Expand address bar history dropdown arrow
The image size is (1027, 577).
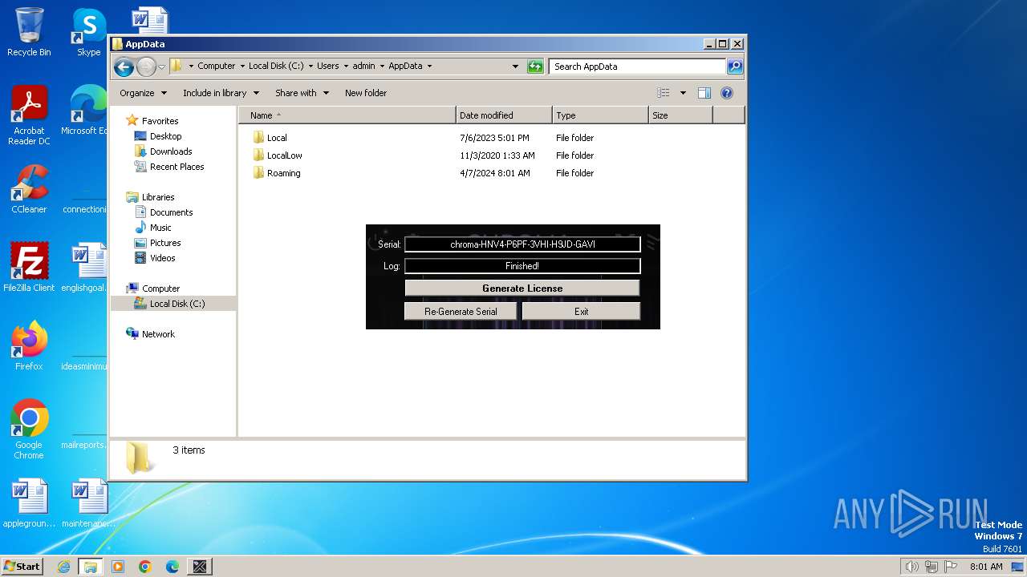tap(515, 67)
